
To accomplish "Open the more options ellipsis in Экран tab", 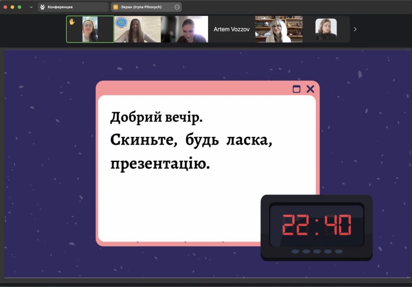I will (x=177, y=7).
